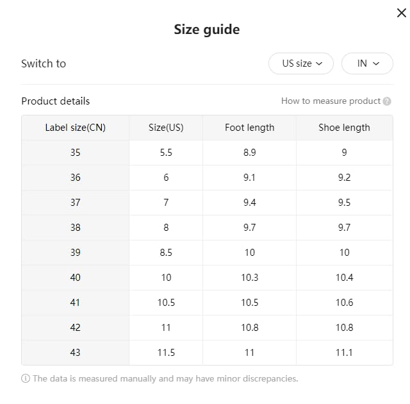This screenshot has width=410, height=404.
Task: Click the Size guide title
Action: (207, 29)
